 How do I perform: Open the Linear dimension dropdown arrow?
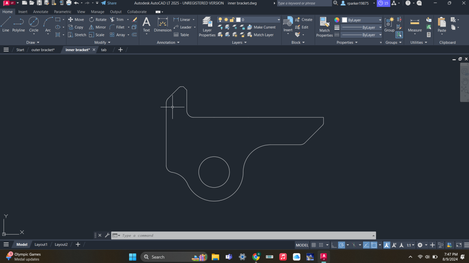pos(194,20)
